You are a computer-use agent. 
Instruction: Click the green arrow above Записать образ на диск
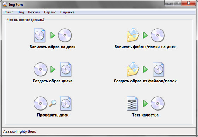point(53,35)
